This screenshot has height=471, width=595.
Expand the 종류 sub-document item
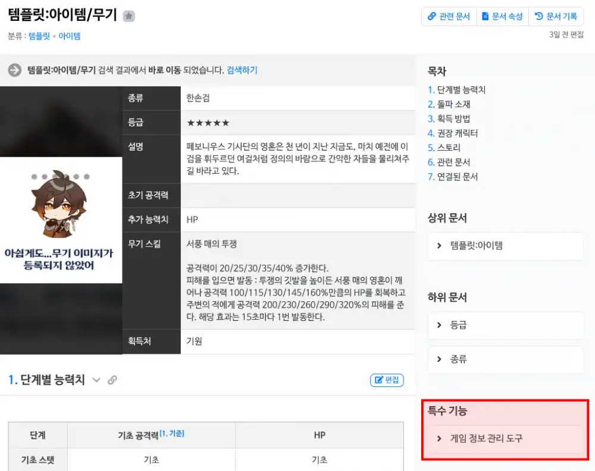[x=505, y=359]
